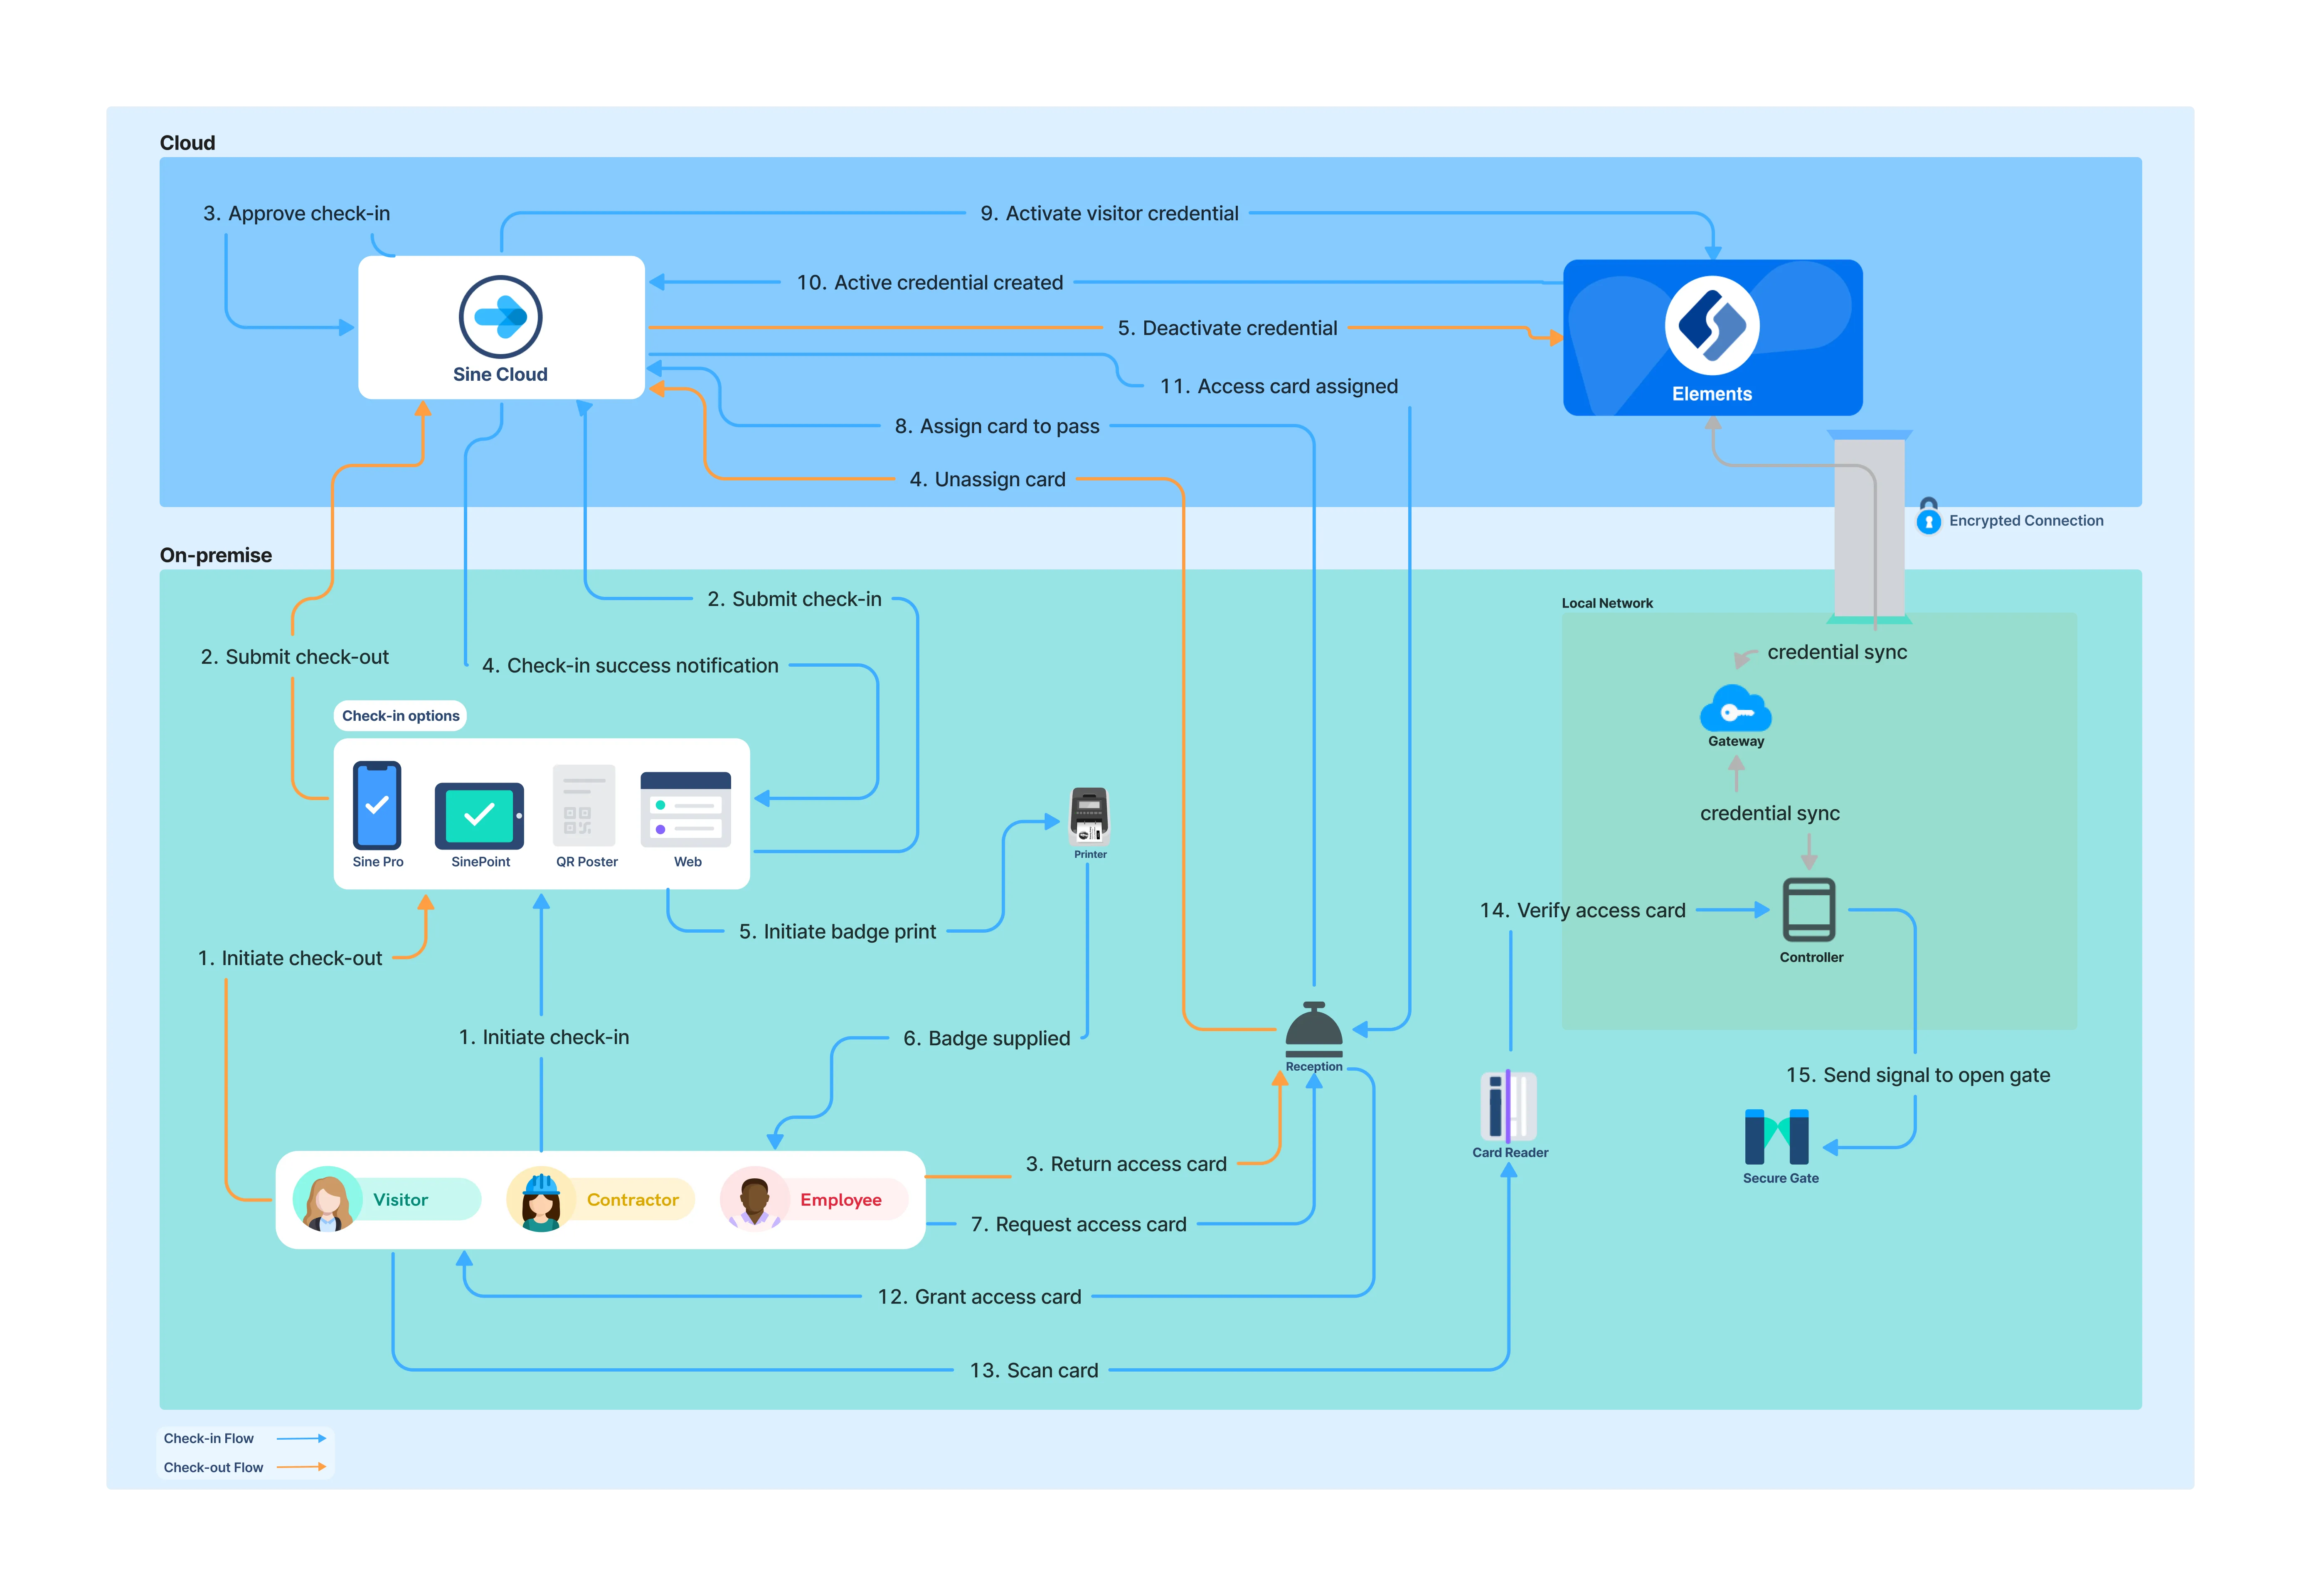The height and width of the screenshot is (1596, 2301).
Task: Click the Encrypted Connection padlock icon
Action: pos(1928,516)
